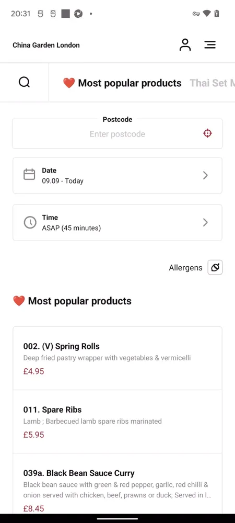Expand the Date chevron arrow
Screen dimensions: 235x523
pyautogui.click(x=205, y=175)
